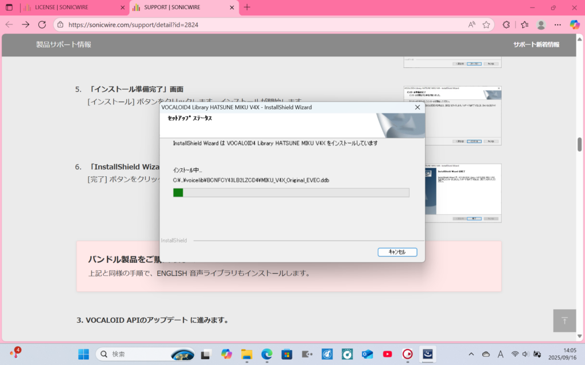Expand the system tray hidden icons

471,354
